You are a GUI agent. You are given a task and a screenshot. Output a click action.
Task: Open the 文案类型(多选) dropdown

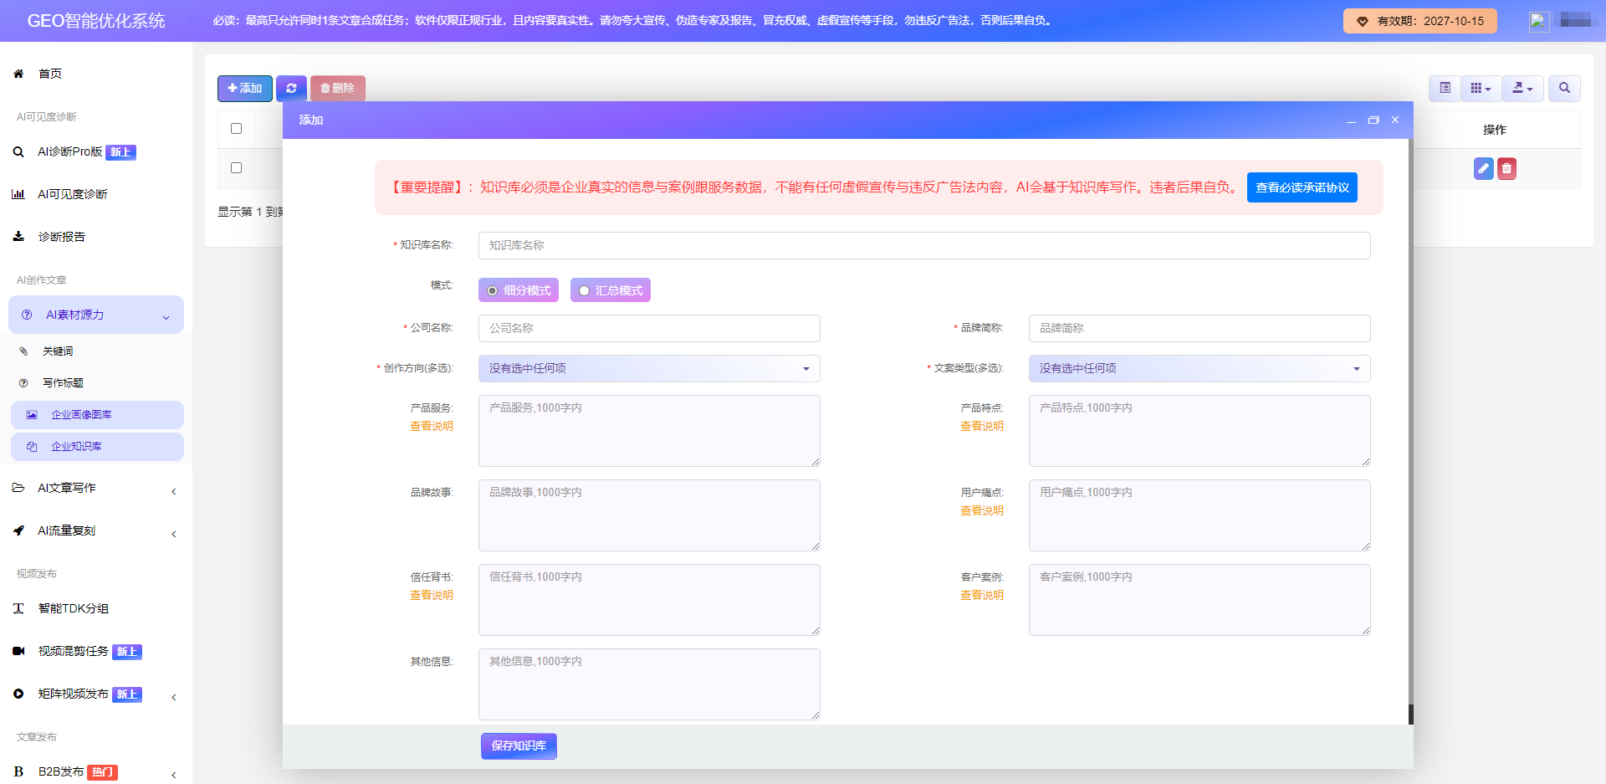tap(1199, 368)
